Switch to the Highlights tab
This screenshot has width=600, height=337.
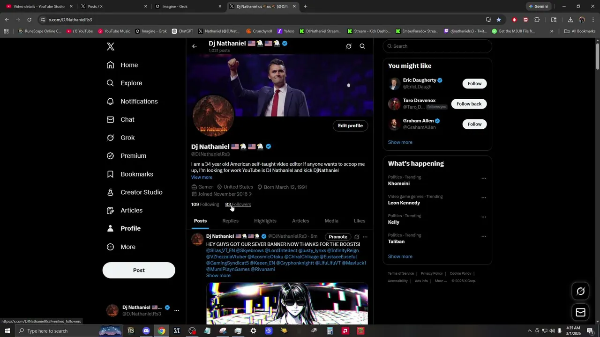[265, 221]
